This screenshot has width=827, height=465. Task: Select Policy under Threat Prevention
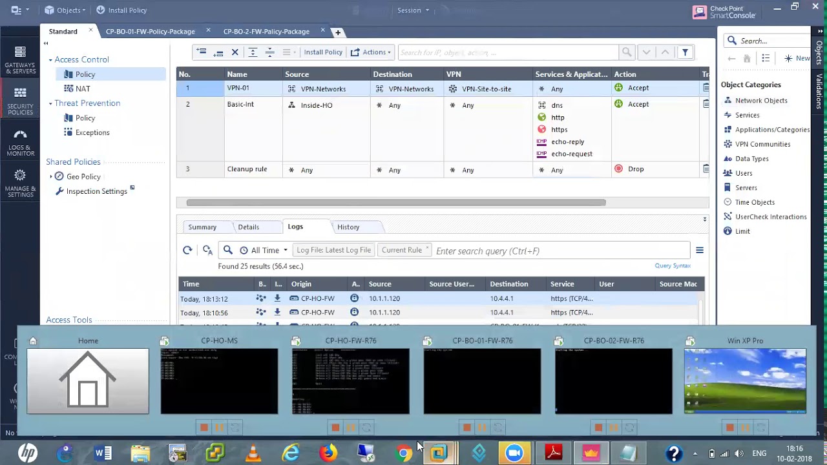(85, 118)
